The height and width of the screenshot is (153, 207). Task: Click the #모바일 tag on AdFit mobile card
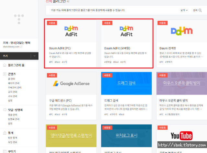point(108,62)
